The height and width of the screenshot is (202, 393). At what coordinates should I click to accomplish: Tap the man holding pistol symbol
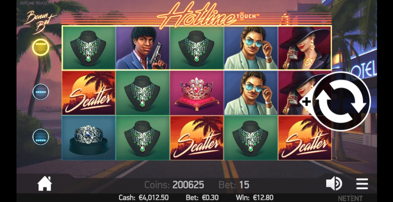point(143,48)
